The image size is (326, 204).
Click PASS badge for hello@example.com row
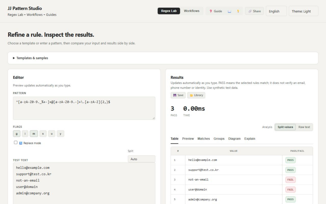(290, 160)
